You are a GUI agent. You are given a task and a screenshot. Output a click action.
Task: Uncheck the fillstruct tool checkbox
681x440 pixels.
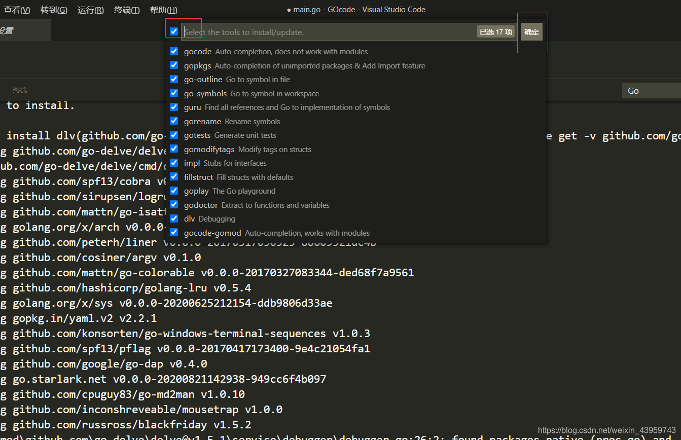pyautogui.click(x=174, y=177)
